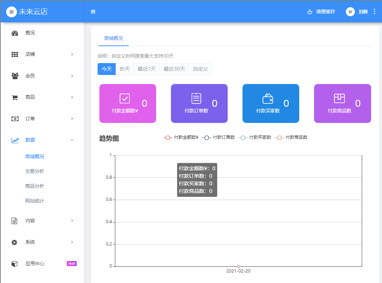Click the 店铺 grid icon in sidebar
Screen dimensions: 382x283
click(15, 54)
